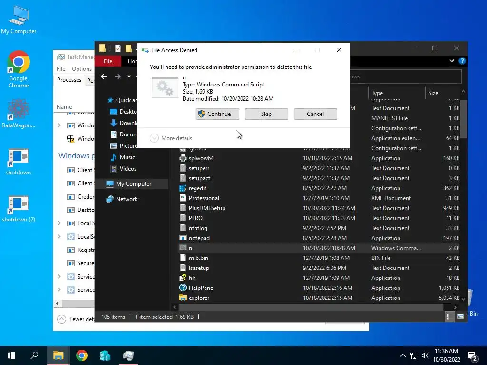The height and width of the screenshot is (365, 487).
Task: Open Videos folder in navigation pane
Action: [x=124, y=169]
